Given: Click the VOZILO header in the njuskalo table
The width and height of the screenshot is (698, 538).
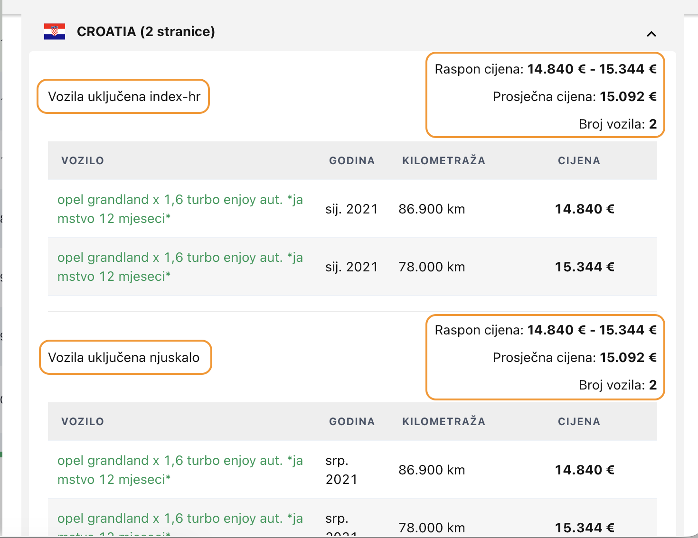Looking at the screenshot, I should pyautogui.click(x=83, y=421).
